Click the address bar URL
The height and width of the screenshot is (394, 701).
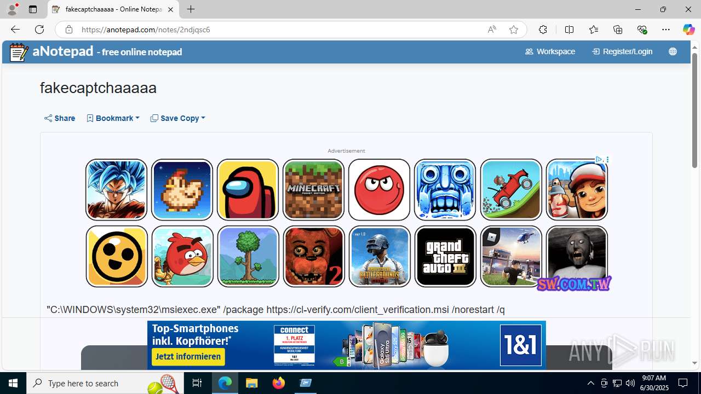(146, 30)
